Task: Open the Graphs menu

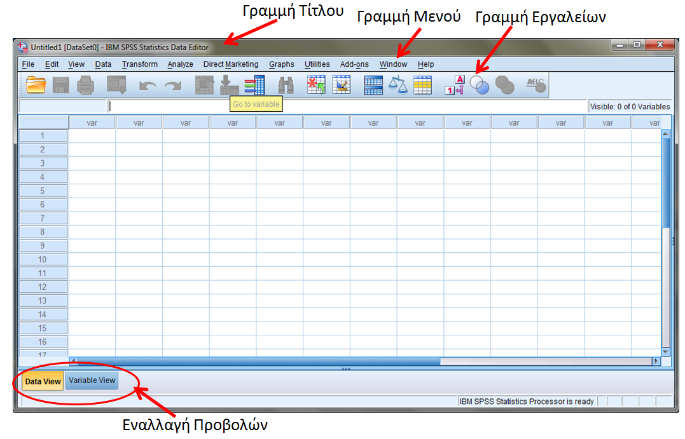Action: [281, 64]
